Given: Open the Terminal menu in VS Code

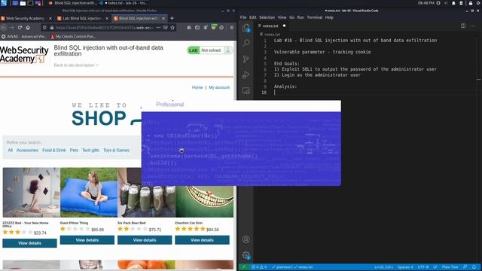Looking at the screenshot, I should pos(315,17).
